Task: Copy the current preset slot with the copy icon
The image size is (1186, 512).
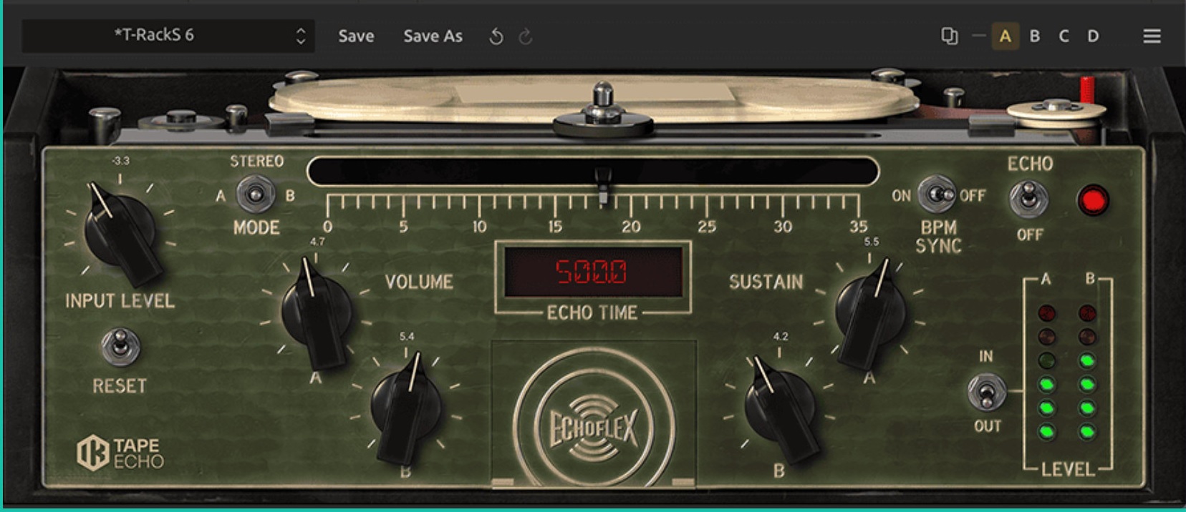Action: (x=949, y=36)
